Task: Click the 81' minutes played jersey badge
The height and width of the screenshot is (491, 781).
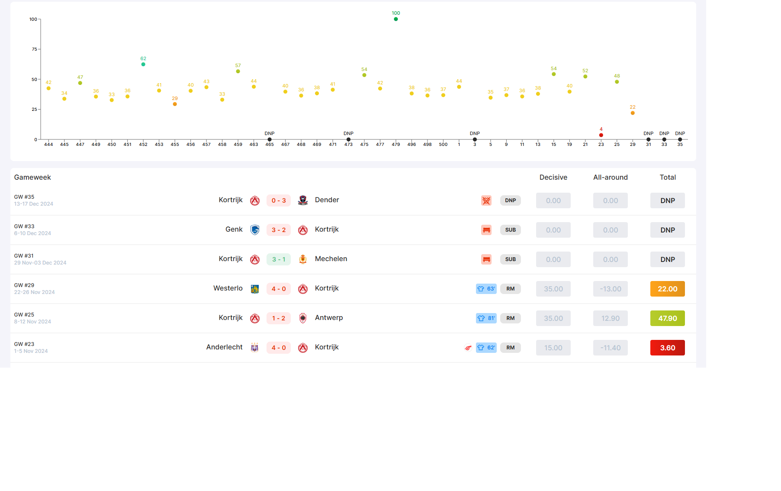Action: click(x=486, y=318)
